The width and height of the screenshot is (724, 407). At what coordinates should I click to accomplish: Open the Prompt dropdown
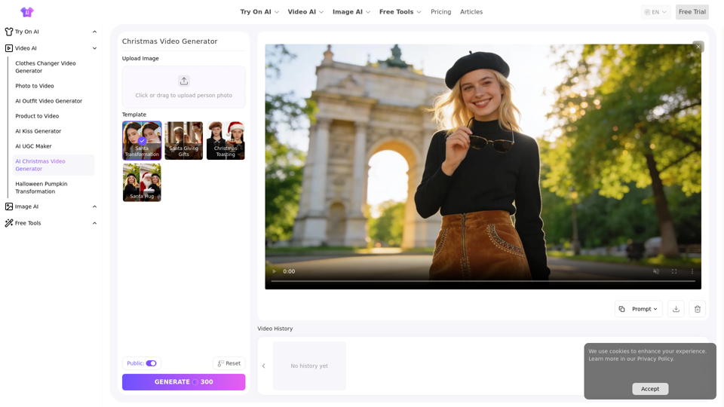pos(639,309)
